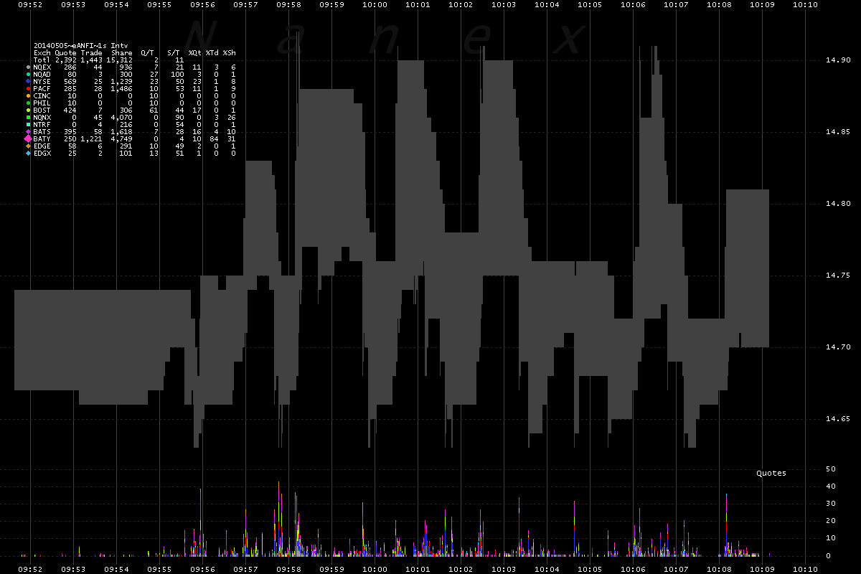Click the 10:10 label on the top time axis
The image size is (861, 574).
(806, 4)
